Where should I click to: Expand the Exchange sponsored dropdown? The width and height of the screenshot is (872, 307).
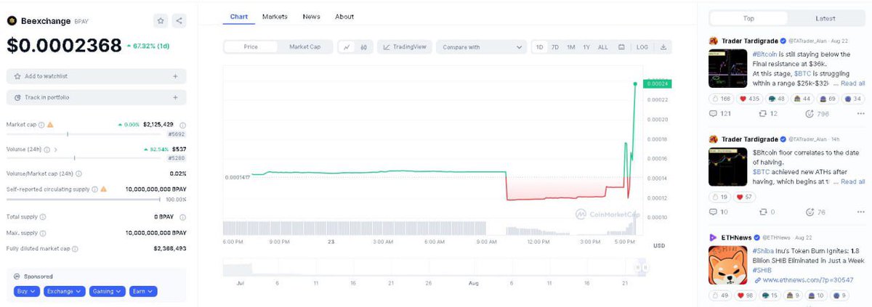pos(65,292)
